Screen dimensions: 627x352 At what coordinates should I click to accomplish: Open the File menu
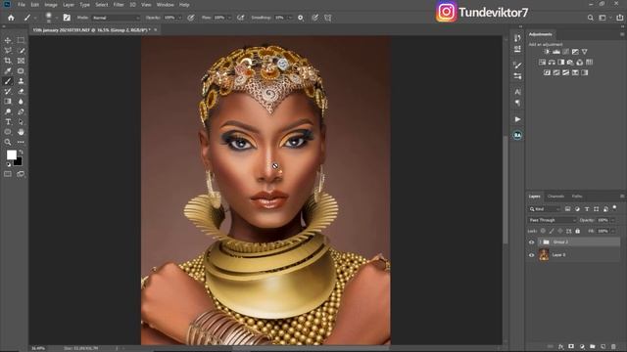click(22, 5)
